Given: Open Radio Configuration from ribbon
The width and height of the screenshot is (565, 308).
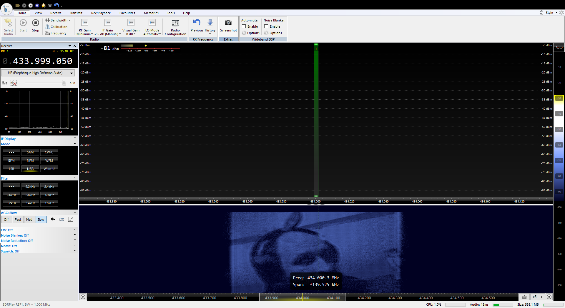Looking at the screenshot, I should tap(175, 26).
